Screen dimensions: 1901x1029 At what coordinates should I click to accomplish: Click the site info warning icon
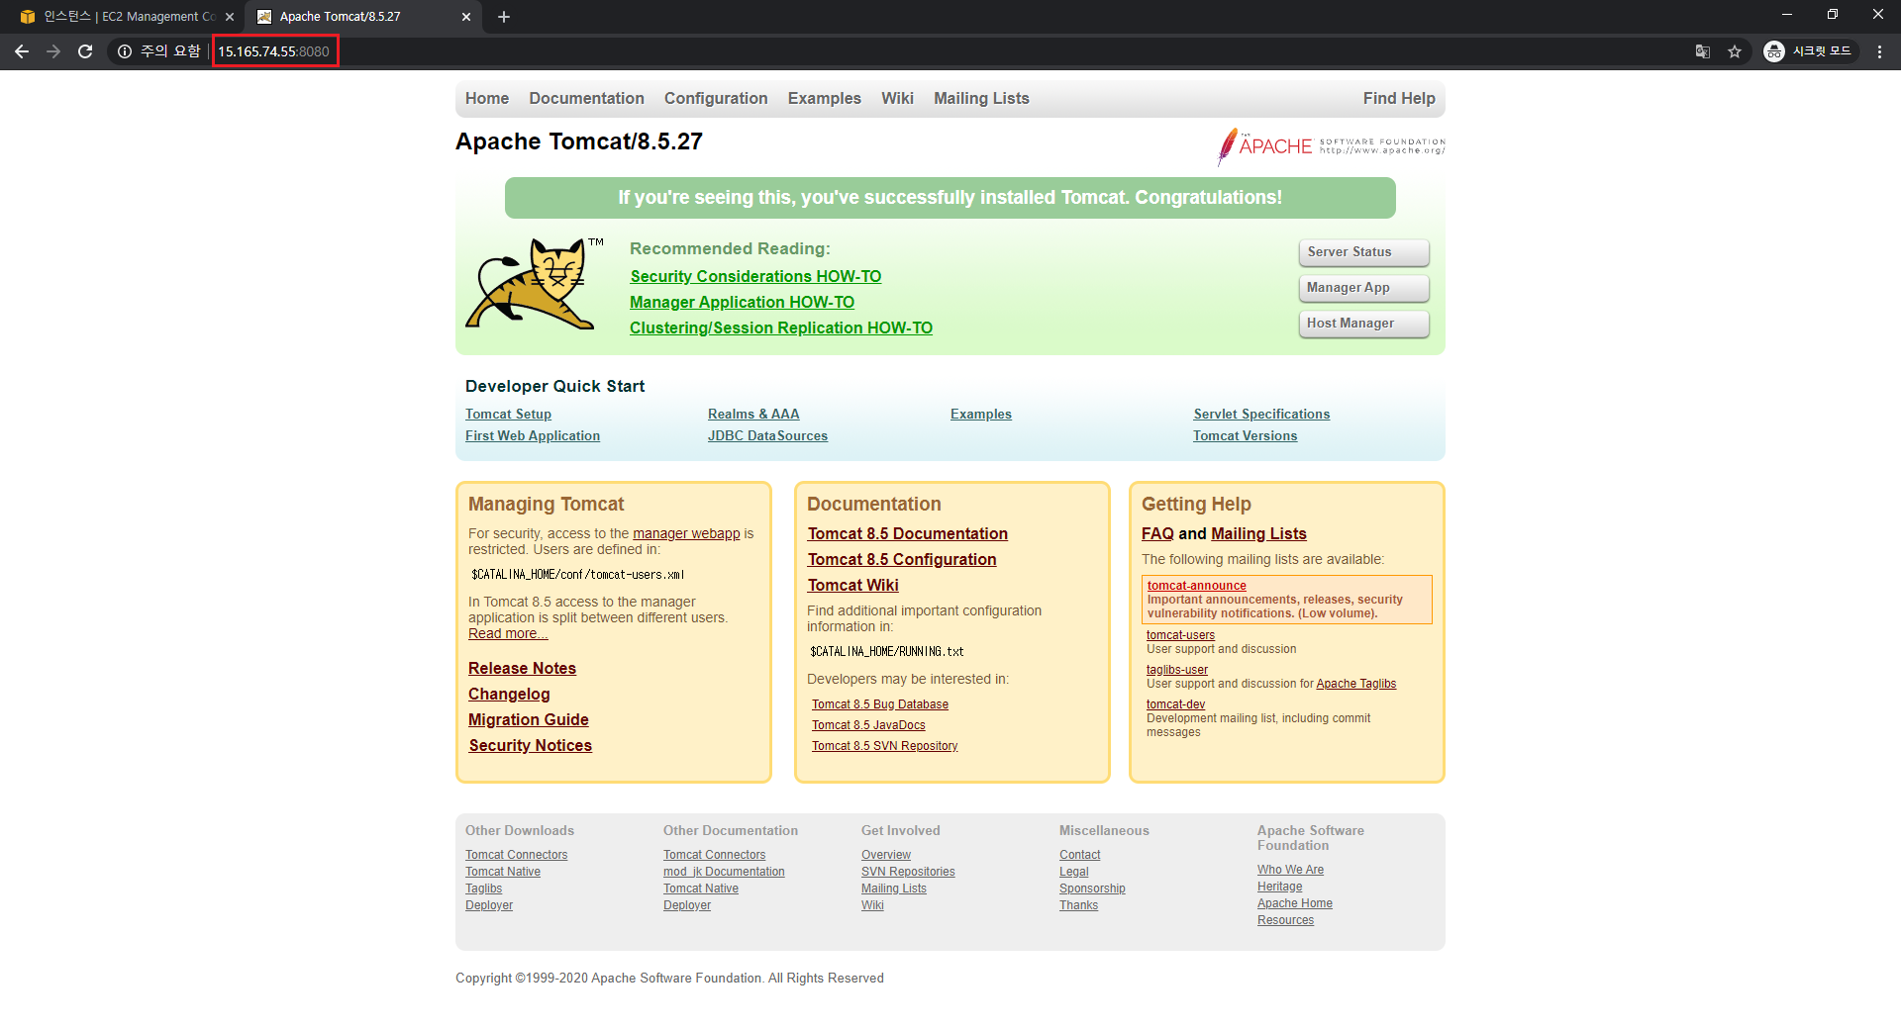click(125, 51)
